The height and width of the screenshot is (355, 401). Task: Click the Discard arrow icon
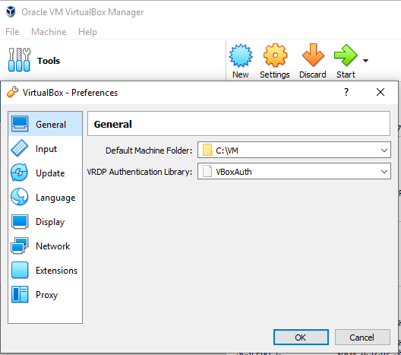click(x=313, y=55)
